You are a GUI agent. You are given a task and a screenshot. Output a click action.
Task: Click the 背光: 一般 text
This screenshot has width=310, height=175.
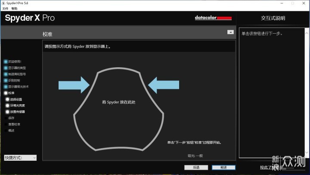195,156
